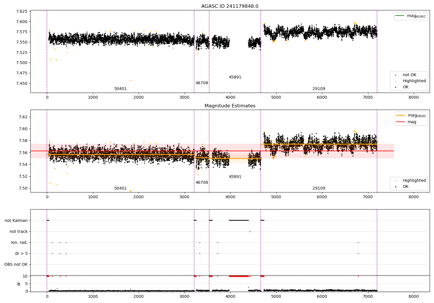Select the 'mag AGASC' legend entry in top plot
434x303 pixels.
tap(411, 16)
